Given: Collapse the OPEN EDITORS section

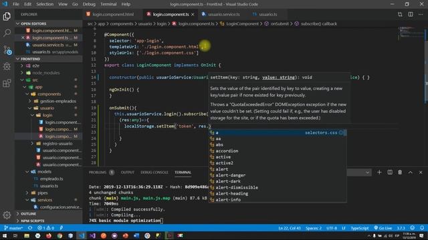Looking at the screenshot, I should pyautogui.click(x=49, y=24).
